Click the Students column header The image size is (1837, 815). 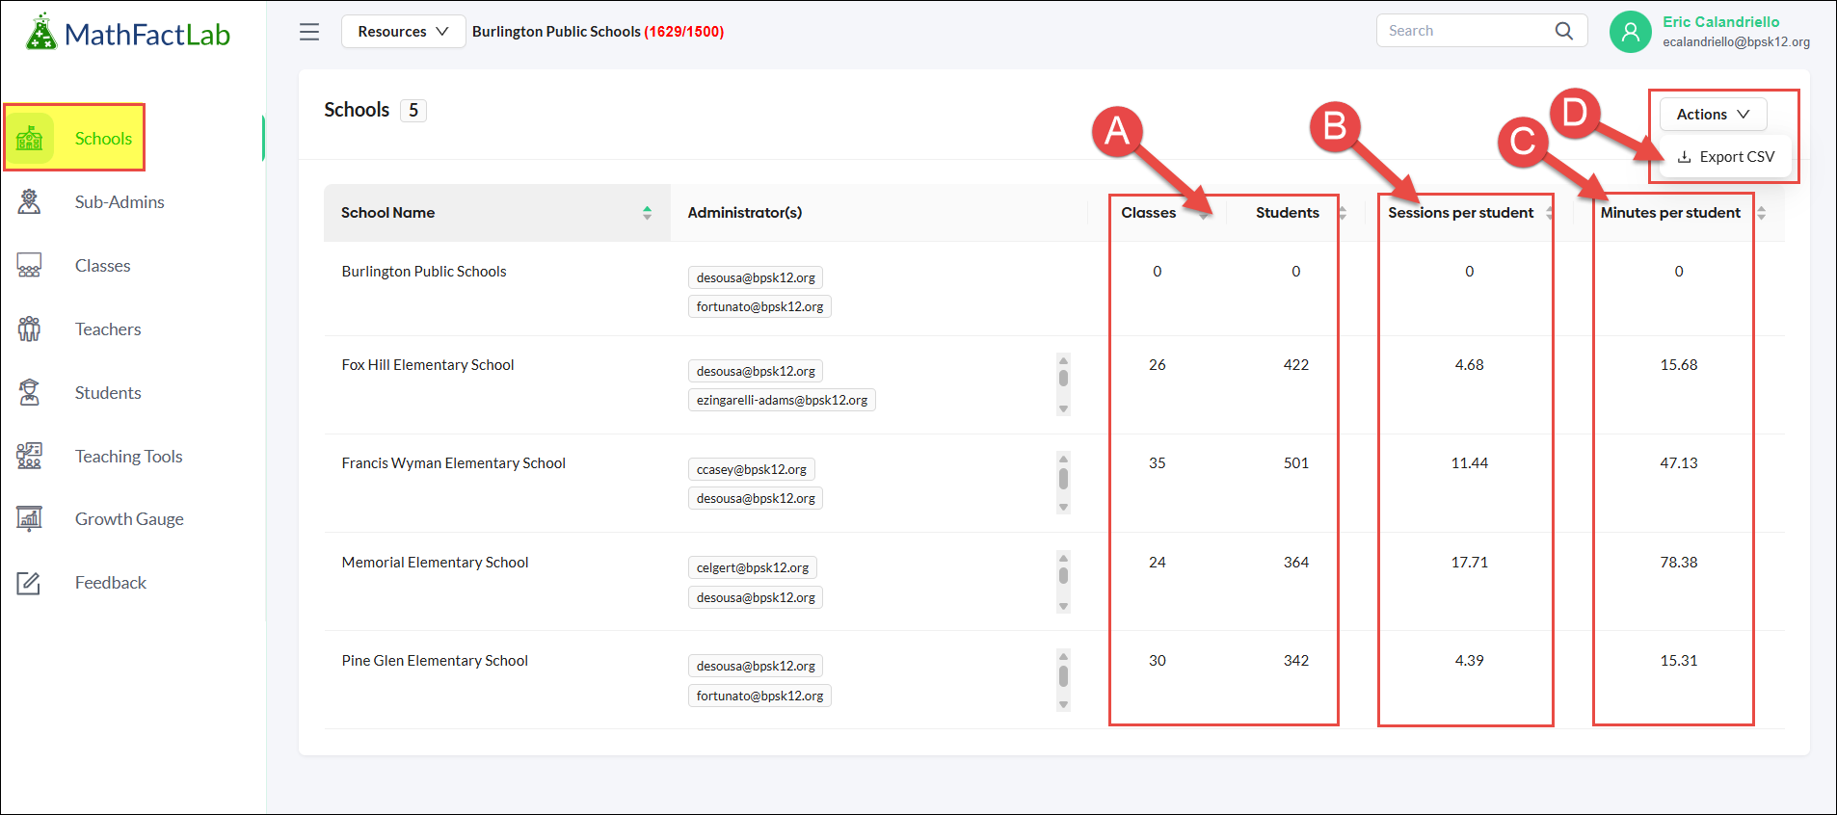[x=1287, y=213]
